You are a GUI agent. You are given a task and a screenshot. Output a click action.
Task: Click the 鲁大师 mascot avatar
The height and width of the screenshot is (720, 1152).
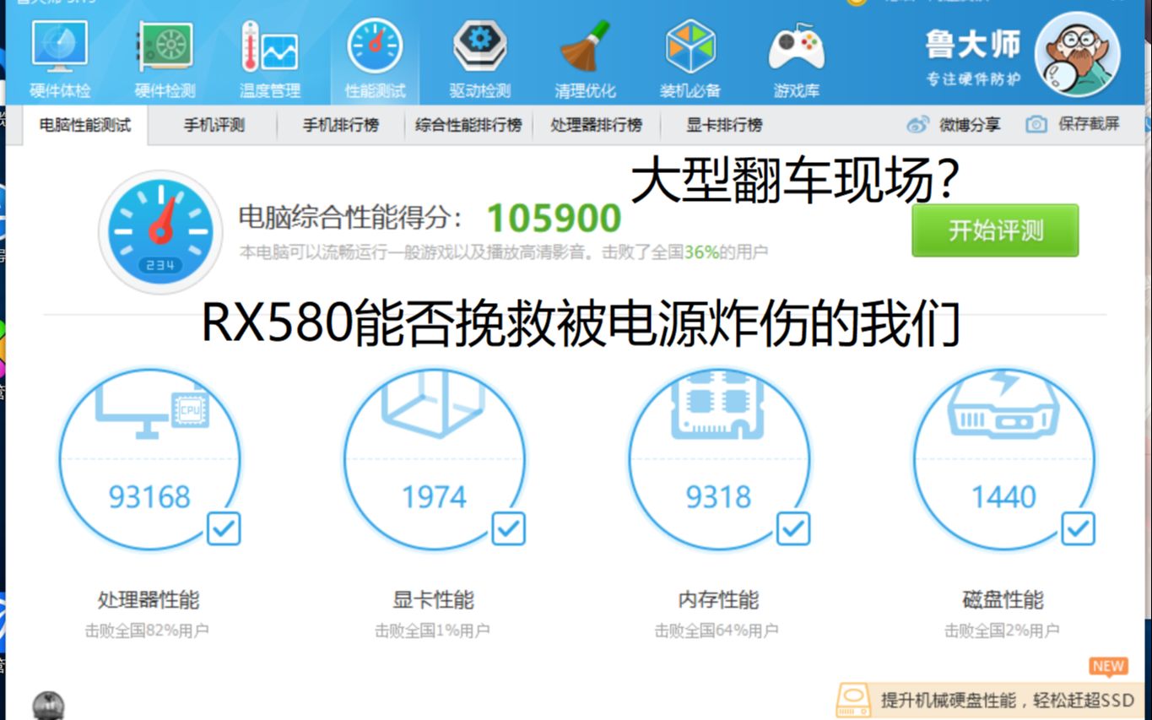point(1078,54)
